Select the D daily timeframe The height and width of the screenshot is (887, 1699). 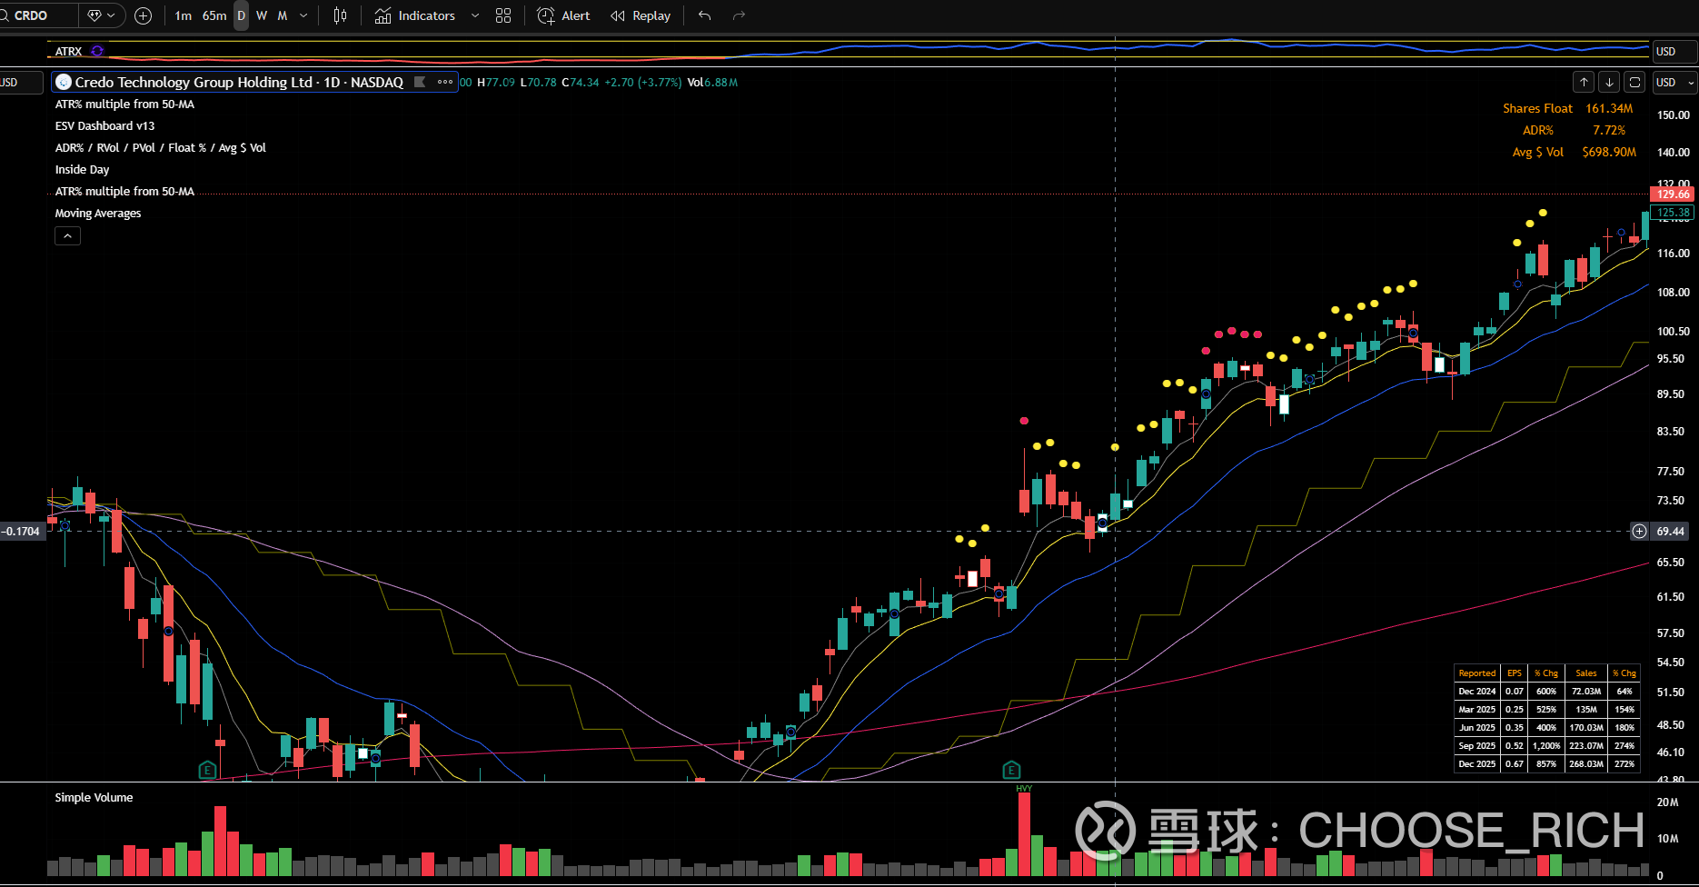click(x=241, y=15)
